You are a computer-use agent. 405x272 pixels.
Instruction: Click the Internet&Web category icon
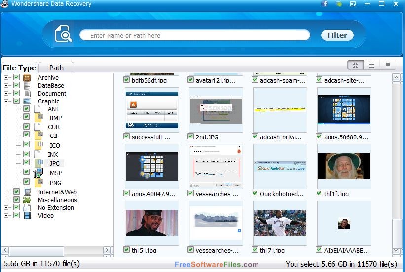27,192
